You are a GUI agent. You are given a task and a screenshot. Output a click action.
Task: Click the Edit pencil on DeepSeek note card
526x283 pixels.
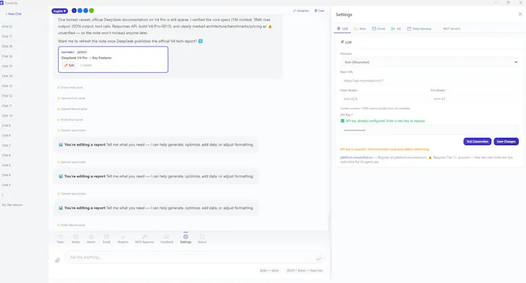point(69,65)
